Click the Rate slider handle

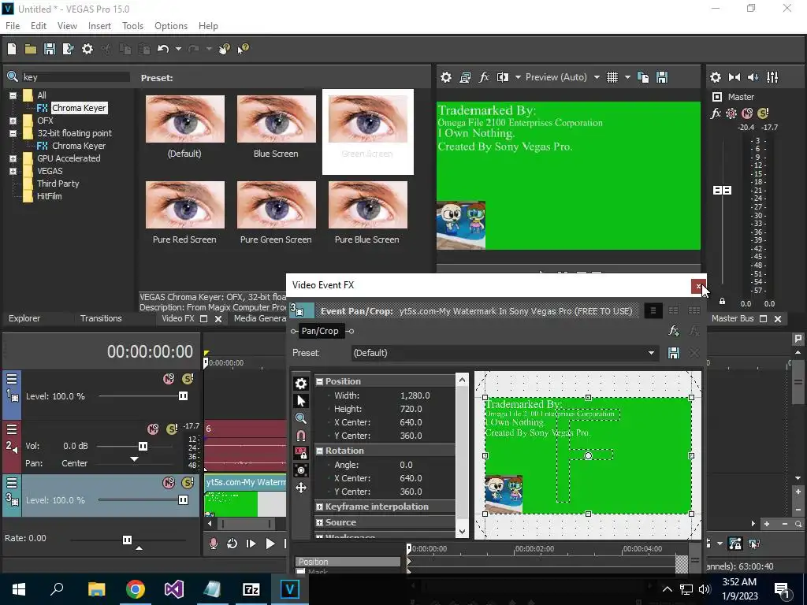(127, 540)
